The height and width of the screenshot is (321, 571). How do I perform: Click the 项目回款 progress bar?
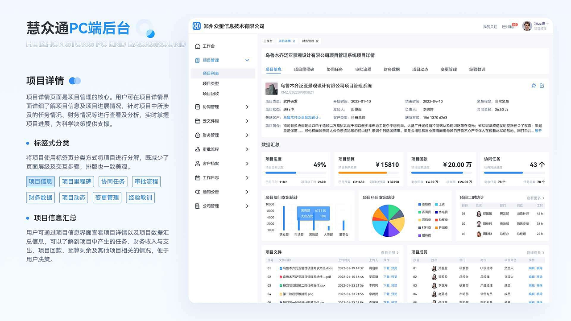(436, 173)
